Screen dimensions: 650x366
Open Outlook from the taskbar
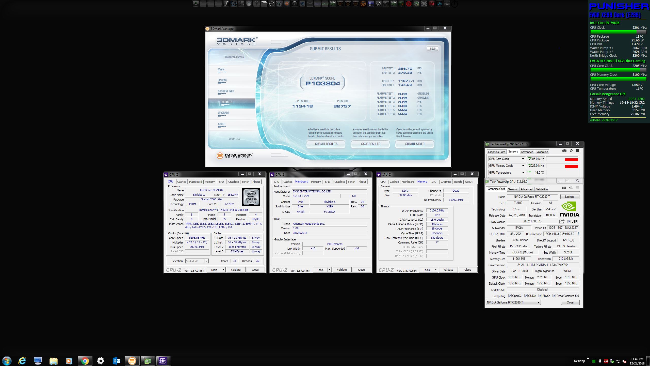(x=116, y=361)
